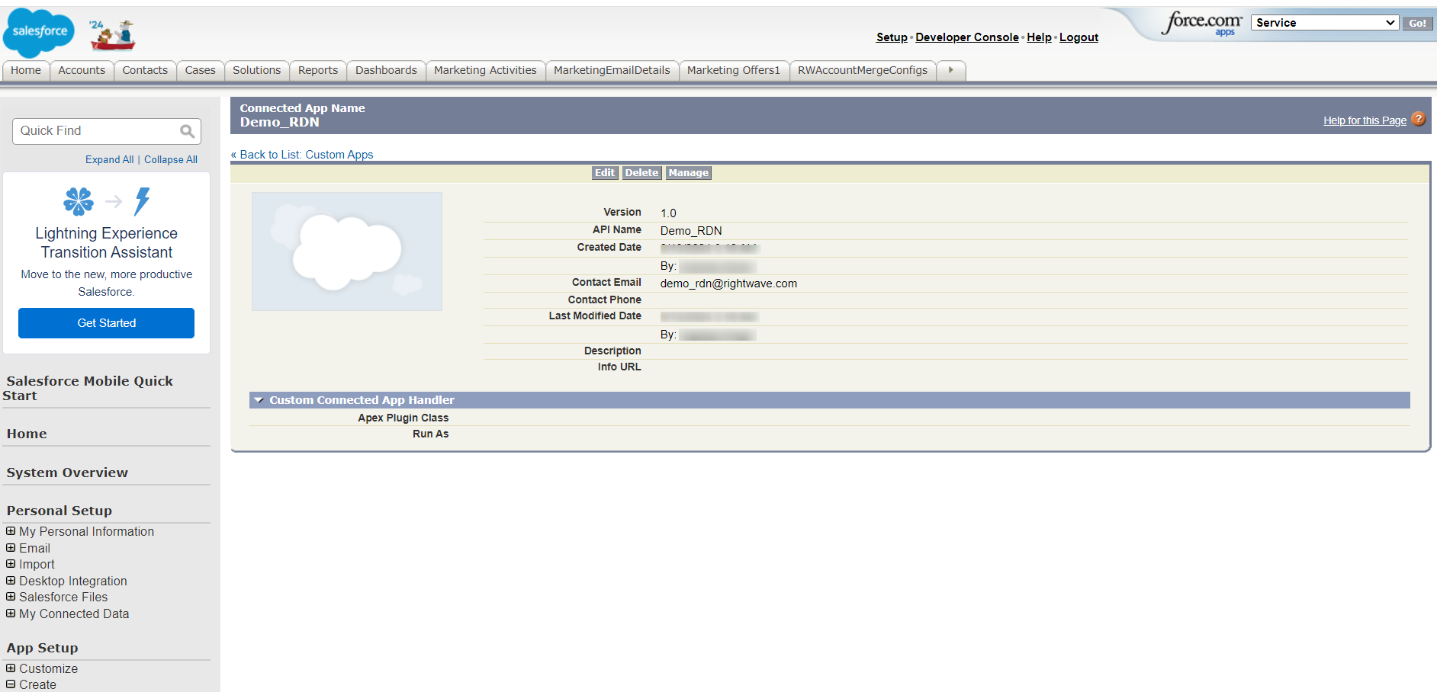This screenshot has height=692, width=1437.
Task: Open the Developer Console link
Action: coord(967,37)
